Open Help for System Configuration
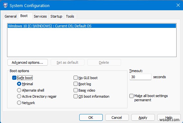The height and width of the screenshot is (123, 183). pos(169,118)
